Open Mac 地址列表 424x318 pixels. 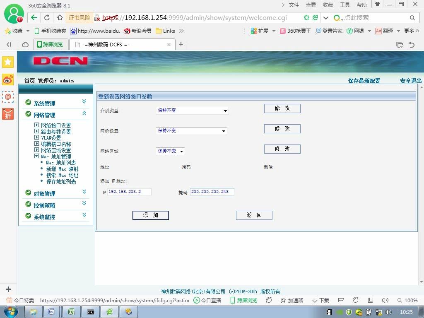(61, 163)
